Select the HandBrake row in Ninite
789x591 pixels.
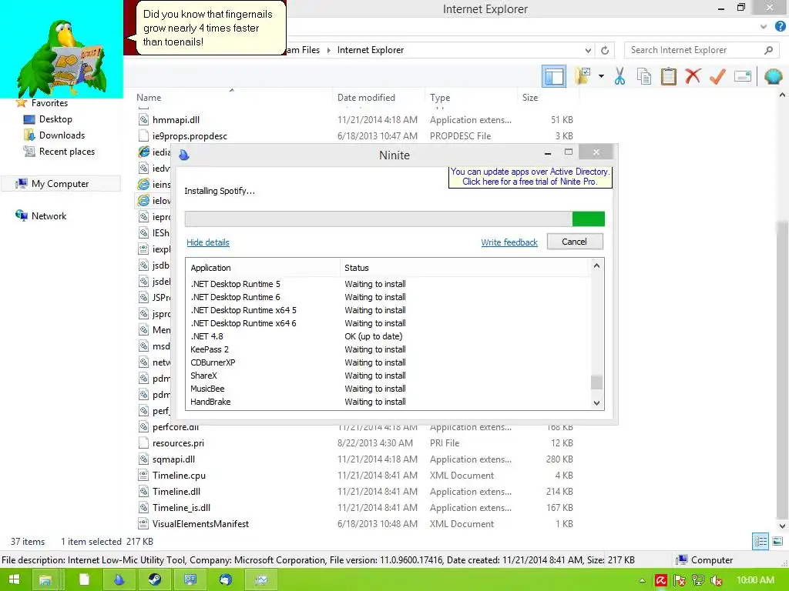click(388, 402)
